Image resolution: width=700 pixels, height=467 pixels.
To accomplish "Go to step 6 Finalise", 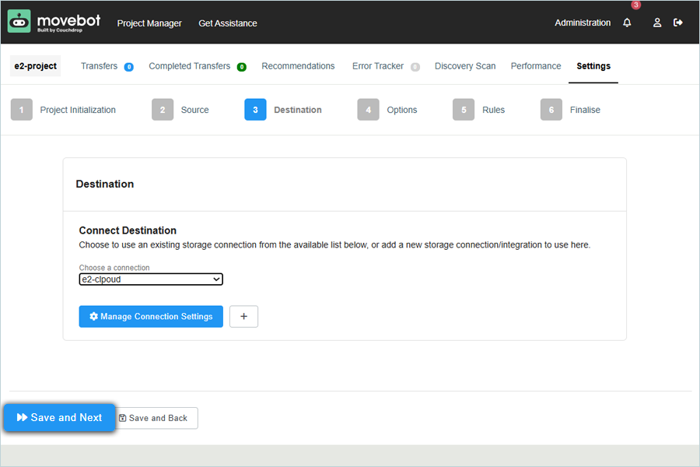I will pyautogui.click(x=570, y=110).
